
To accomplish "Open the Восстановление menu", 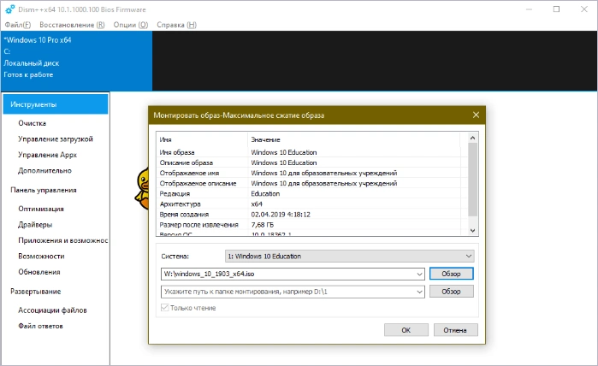I will pos(72,24).
